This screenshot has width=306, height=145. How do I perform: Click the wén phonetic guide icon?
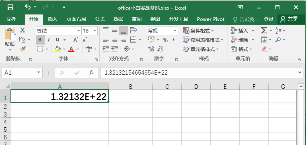point(88,49)
